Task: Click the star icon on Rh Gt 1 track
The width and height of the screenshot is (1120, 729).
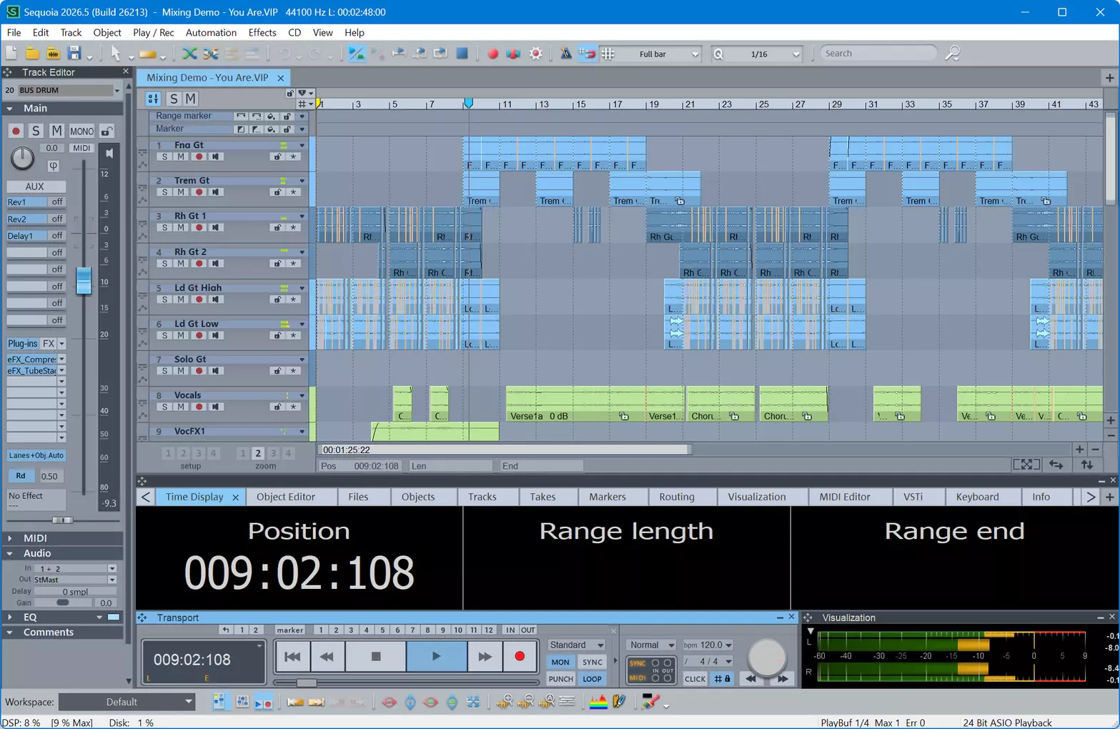Action: tap(293, 228)
